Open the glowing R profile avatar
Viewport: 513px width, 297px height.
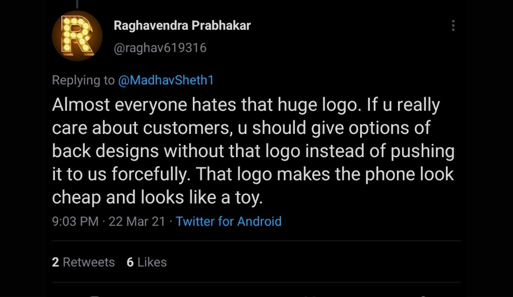77,36
